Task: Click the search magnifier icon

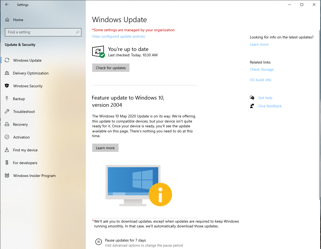Action: [x=78, y=32]
